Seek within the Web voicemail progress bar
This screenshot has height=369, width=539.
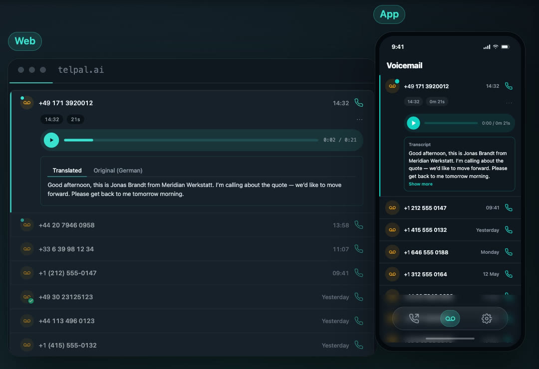pos(191,140)
